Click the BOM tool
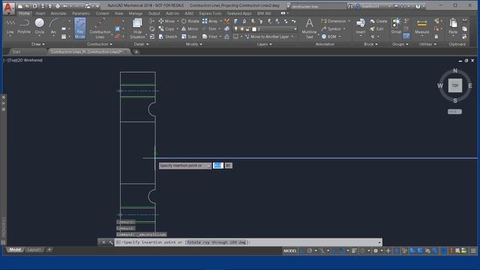 (328, 37)
